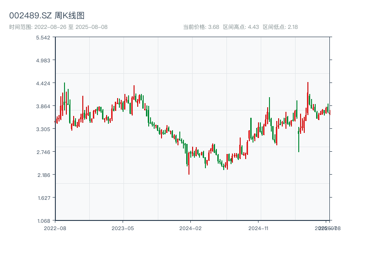
Task: Click the 002489.SZ 周K线图 chart title
Action: (47, 16)
